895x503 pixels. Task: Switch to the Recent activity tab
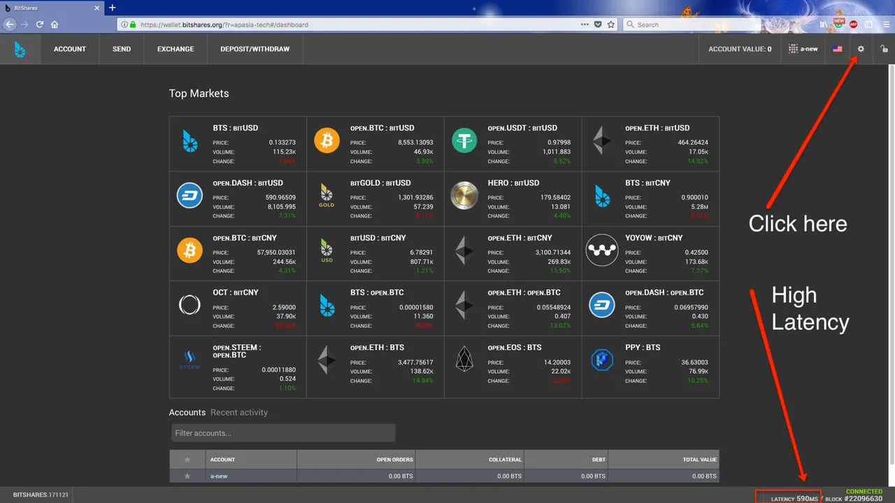(239, 412)
